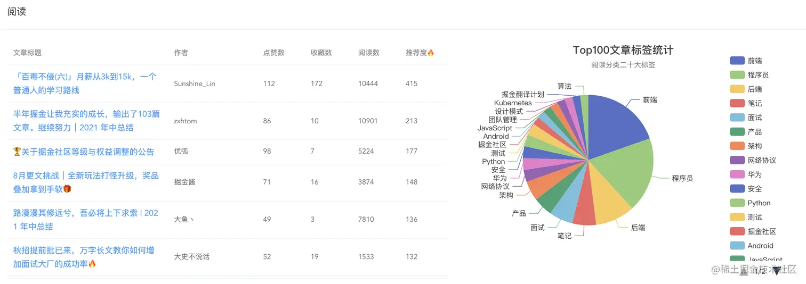
Task: Click author 优弧
Action: pos(181,152)
